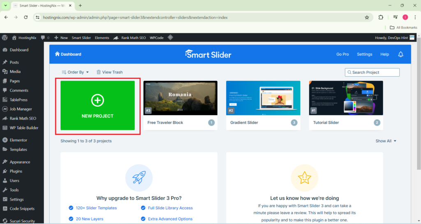The height and width of the screenshot is (224, 421).
Task: Click the page vertical scrollbar
Action: click(419, 104)
